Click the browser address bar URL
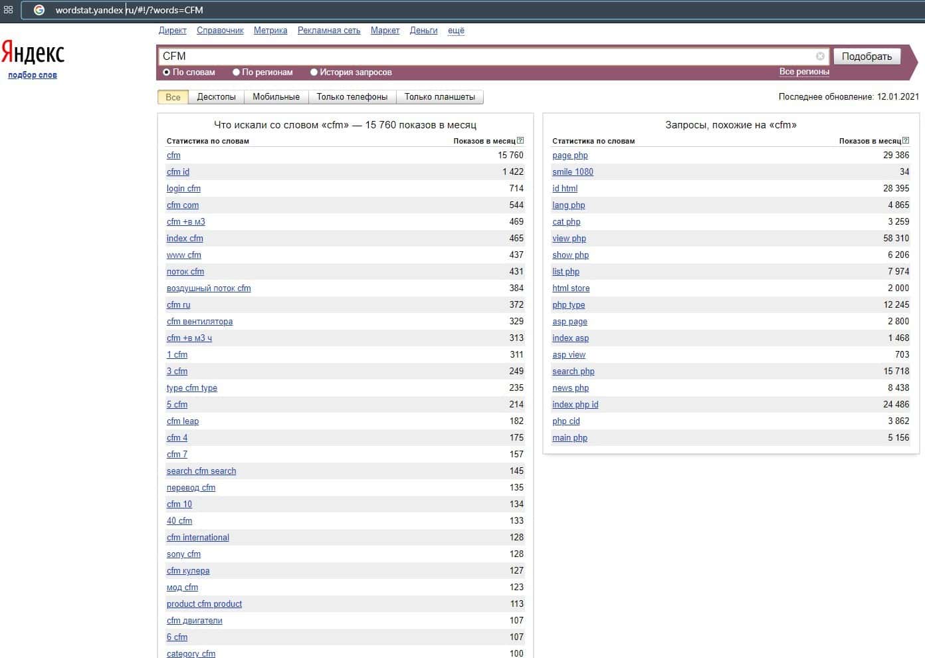The width and height of the screenshot is (925, 658). click(130, 10)
